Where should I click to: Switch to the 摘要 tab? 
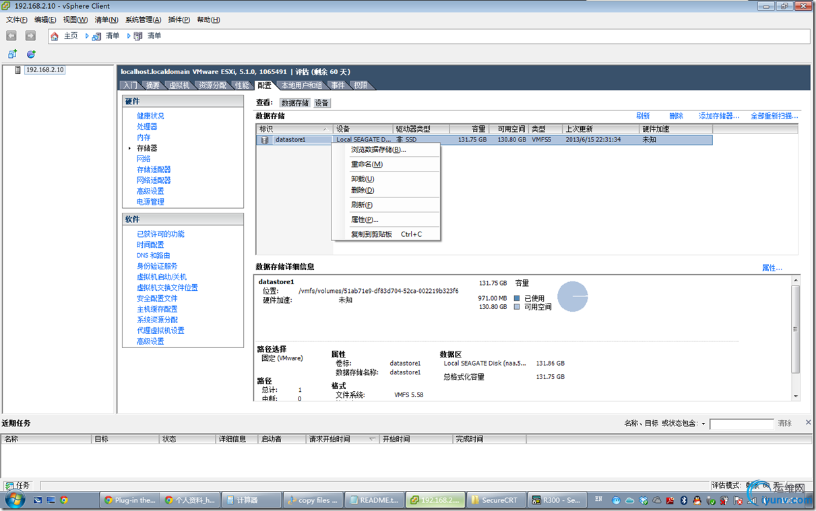(153, 86)
